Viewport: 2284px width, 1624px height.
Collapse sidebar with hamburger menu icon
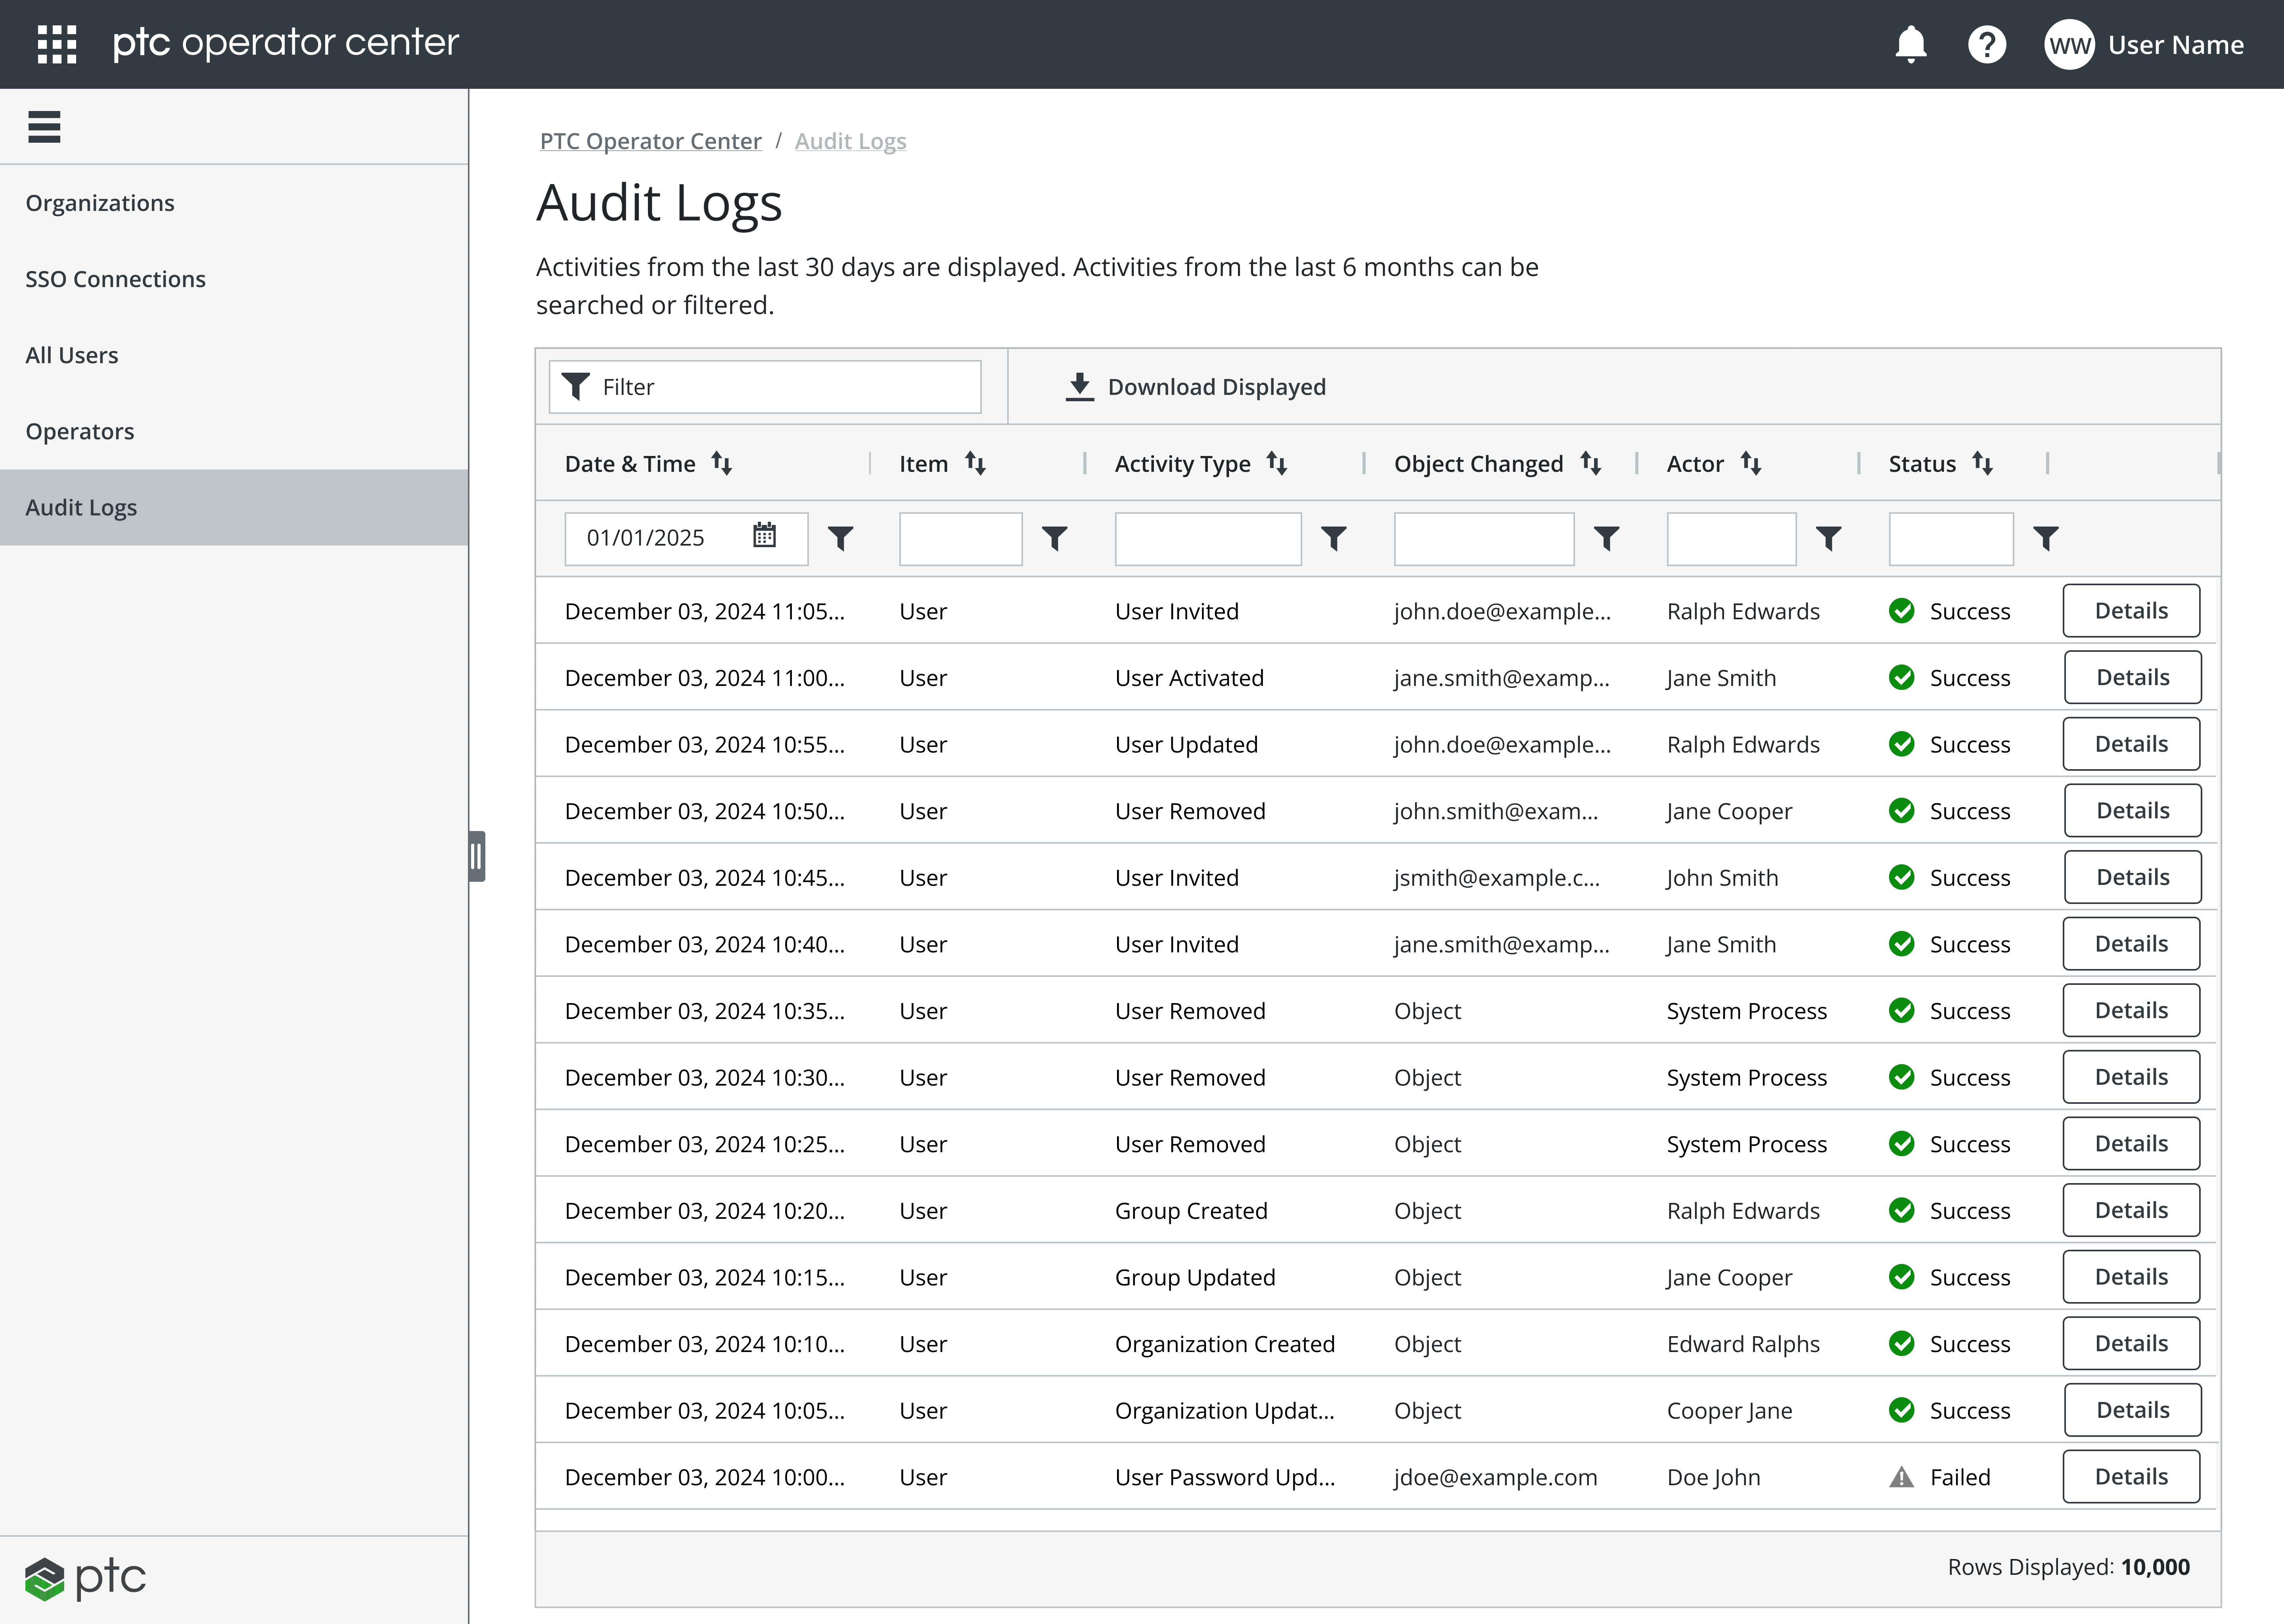click(x=44, y=127)
